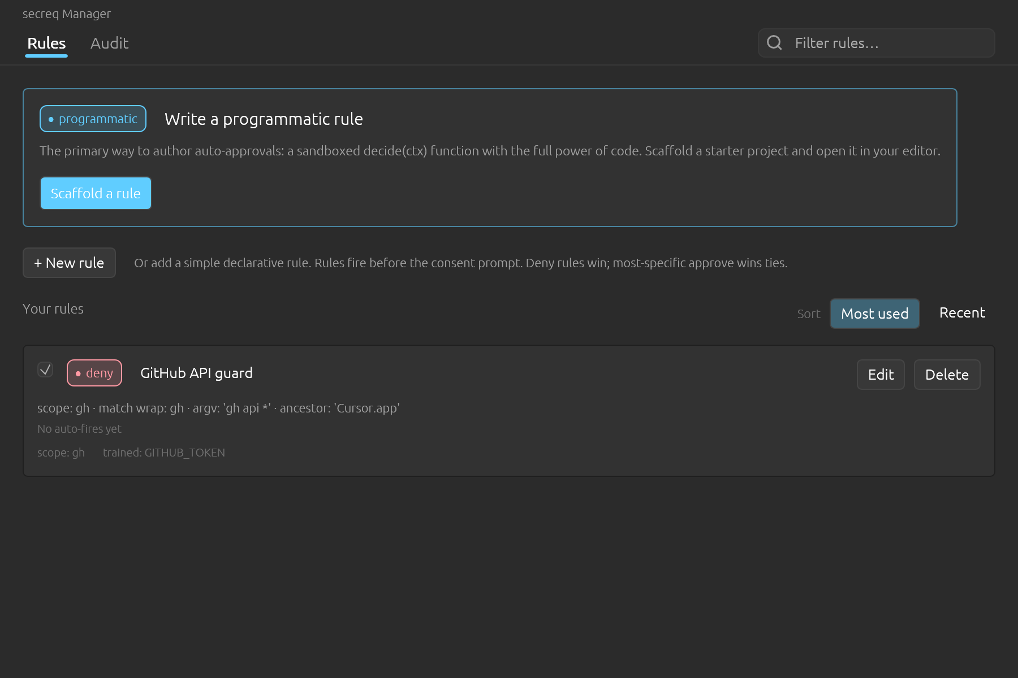Edit the GitHub API guard rule
This screenshot has height=678, width=1018.
pyautogui.click(x=881, y=375)
